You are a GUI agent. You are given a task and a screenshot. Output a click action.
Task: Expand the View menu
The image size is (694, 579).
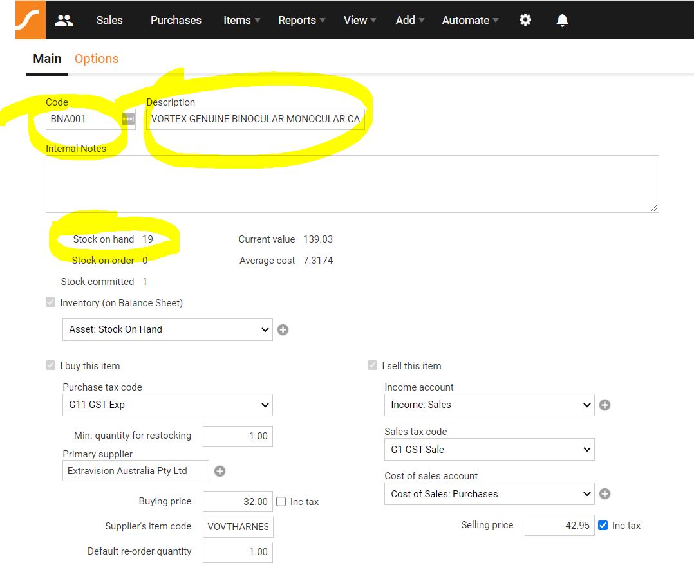pos(360,21)
